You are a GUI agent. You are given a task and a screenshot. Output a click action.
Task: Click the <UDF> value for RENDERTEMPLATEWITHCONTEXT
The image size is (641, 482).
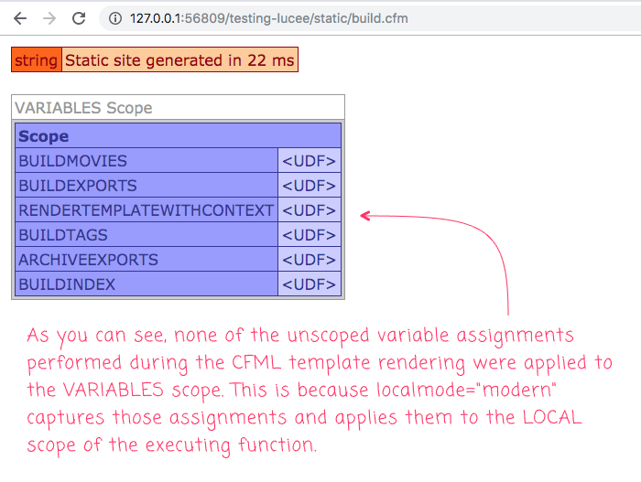click(x=309, y=210)
